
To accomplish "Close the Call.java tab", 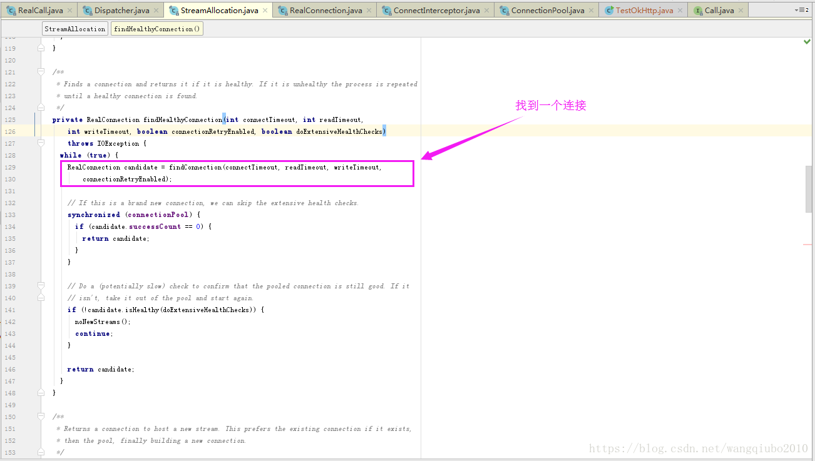I will pos(741,11).
